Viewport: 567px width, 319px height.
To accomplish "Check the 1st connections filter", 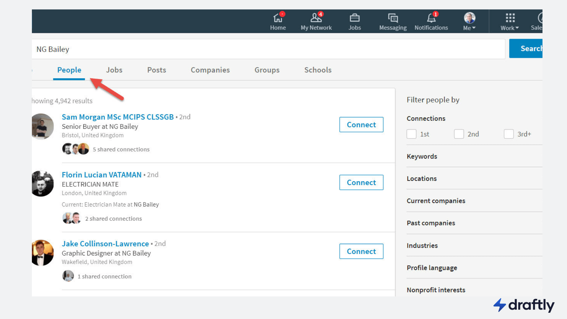I will point(411,134).
